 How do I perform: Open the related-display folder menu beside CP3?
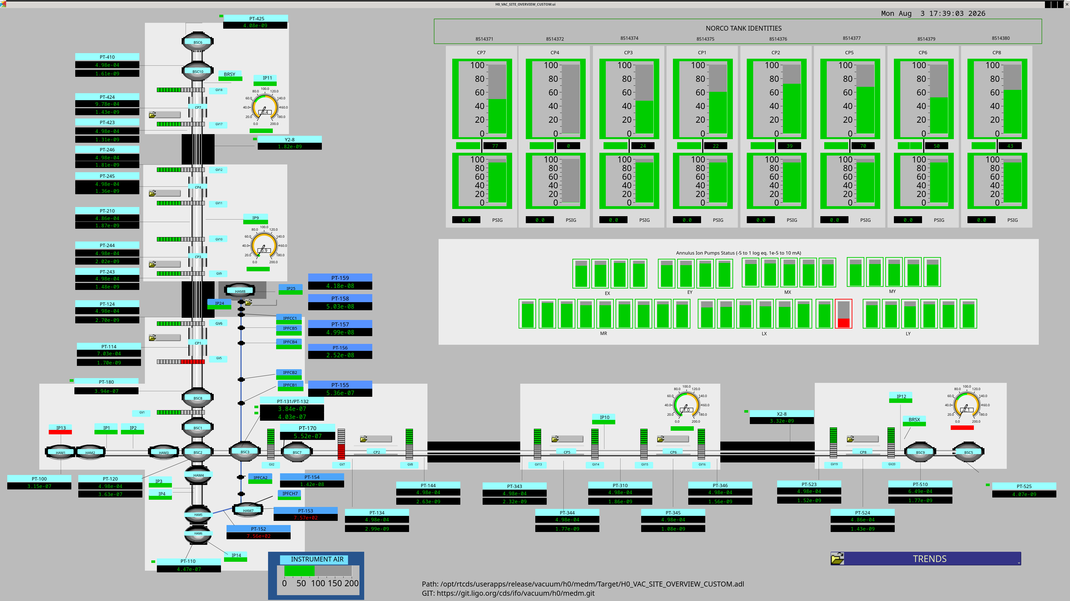coord(165,264)
